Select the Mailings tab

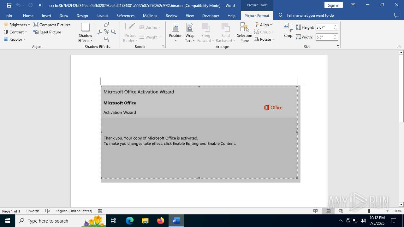coord(150,15)
